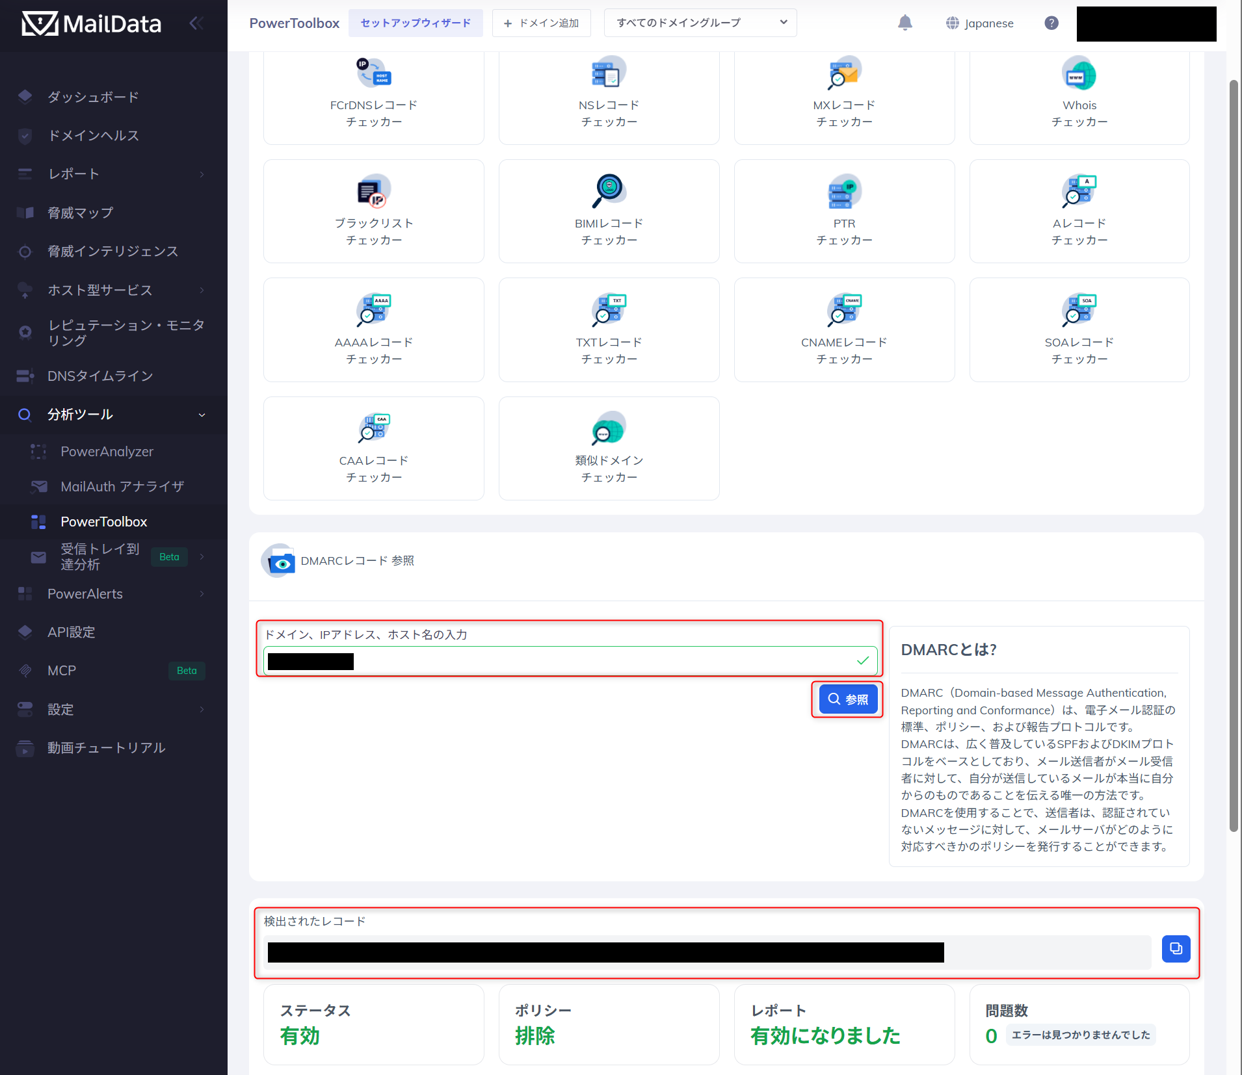The width and height of the screenshot is (1242, 1075).
Task: Open the CNAME record checker icon
Action: [x=844, y=310]
